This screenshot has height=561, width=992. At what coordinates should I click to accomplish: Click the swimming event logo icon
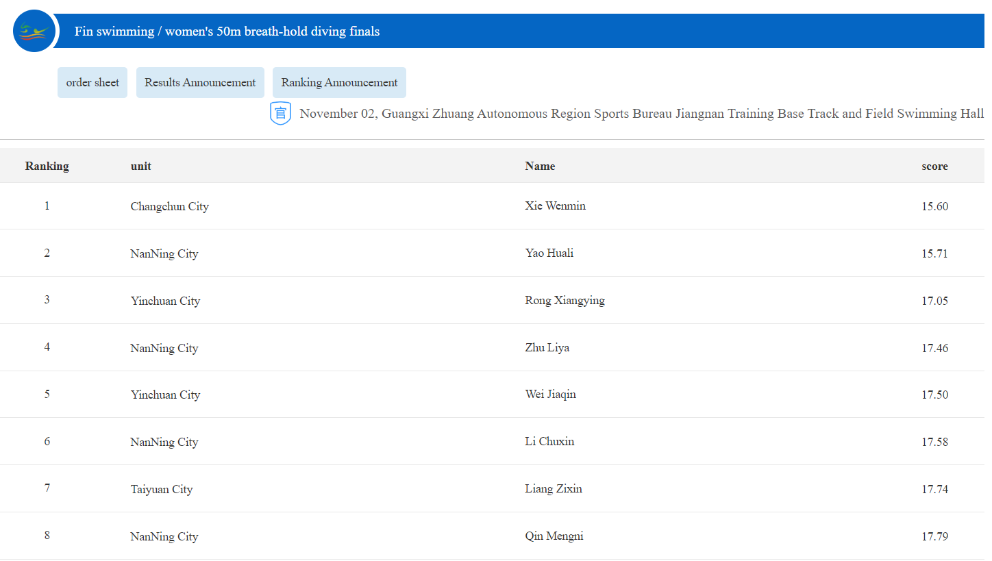pos(34,31)
